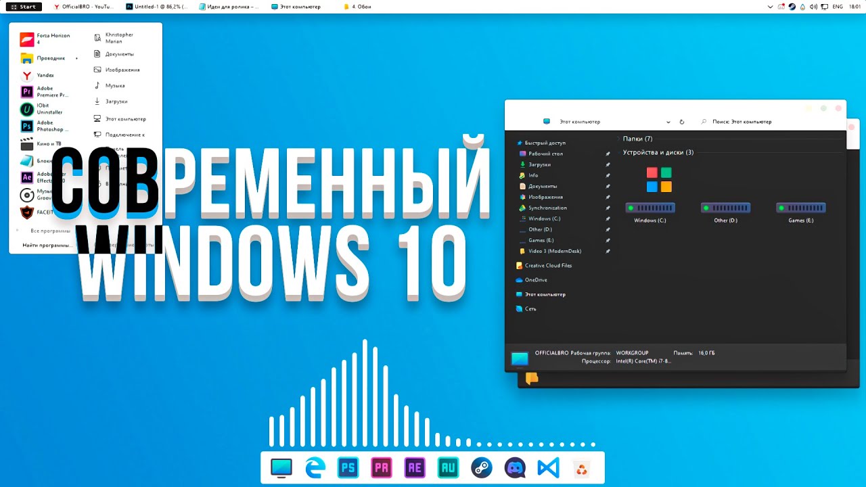Screen dimensions: 866x487
Task: Open Yandex browser from Start menu
Action: [37, 75]
